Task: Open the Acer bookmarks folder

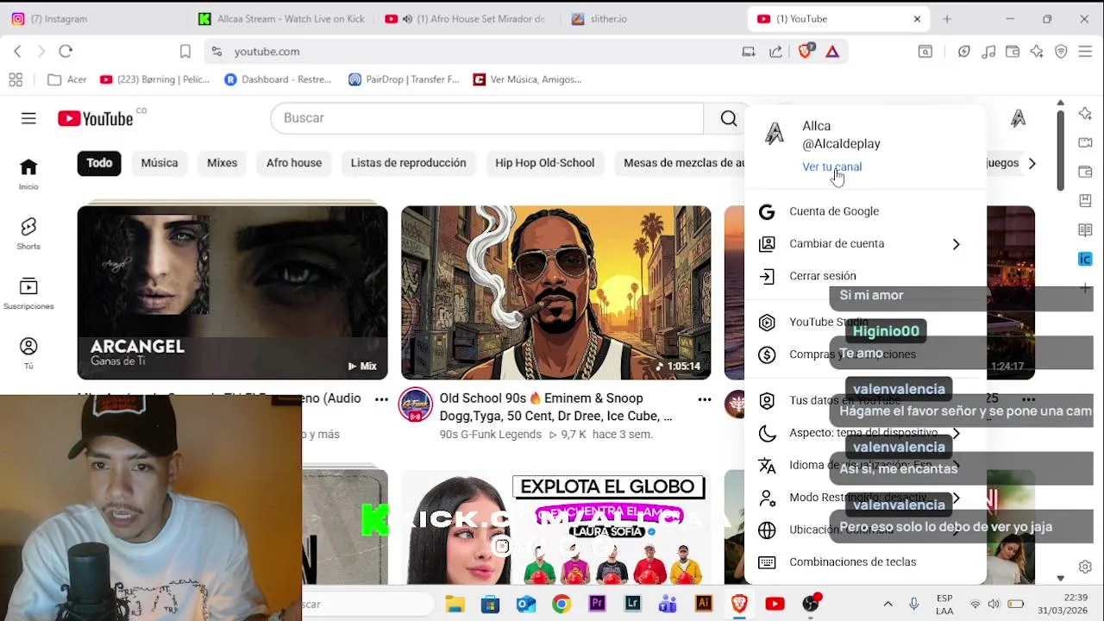Action: coord(67,79)
